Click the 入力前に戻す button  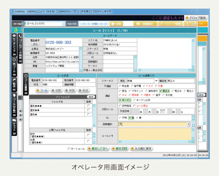pyautogui.click(x=141, y=149)
